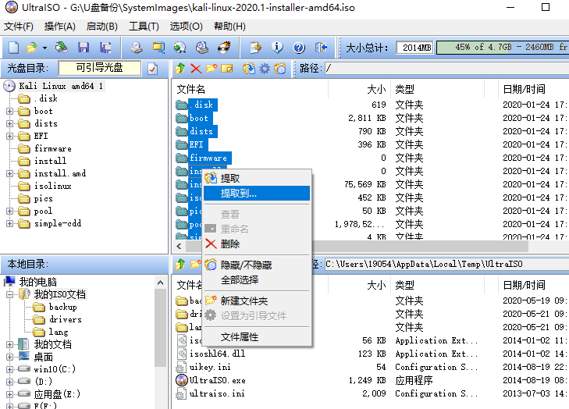Click the Convert image toolbar icon
This screenshot has width=569, height=409.
pyautogui.click(x=158, y=48)
